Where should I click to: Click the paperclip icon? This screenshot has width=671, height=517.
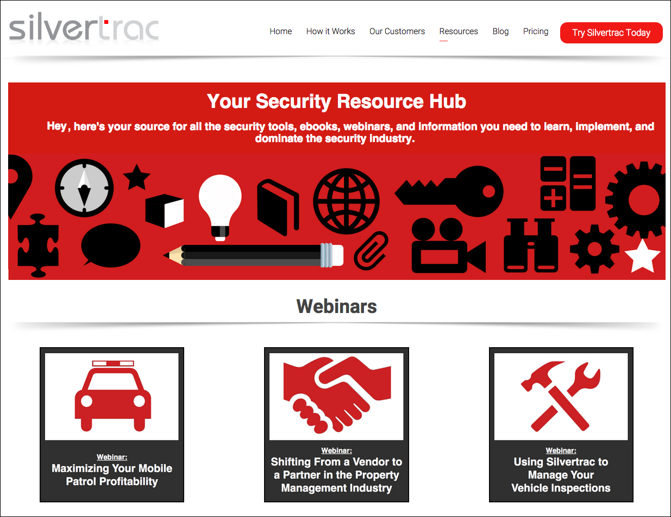[x=372, y=251]
